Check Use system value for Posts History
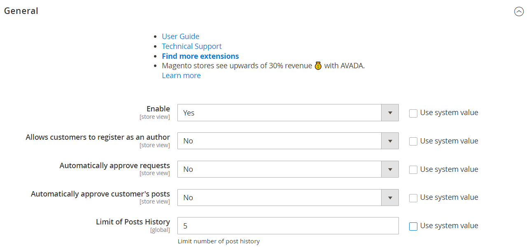This screenshot has height=252, width=531. click(413, 227)
